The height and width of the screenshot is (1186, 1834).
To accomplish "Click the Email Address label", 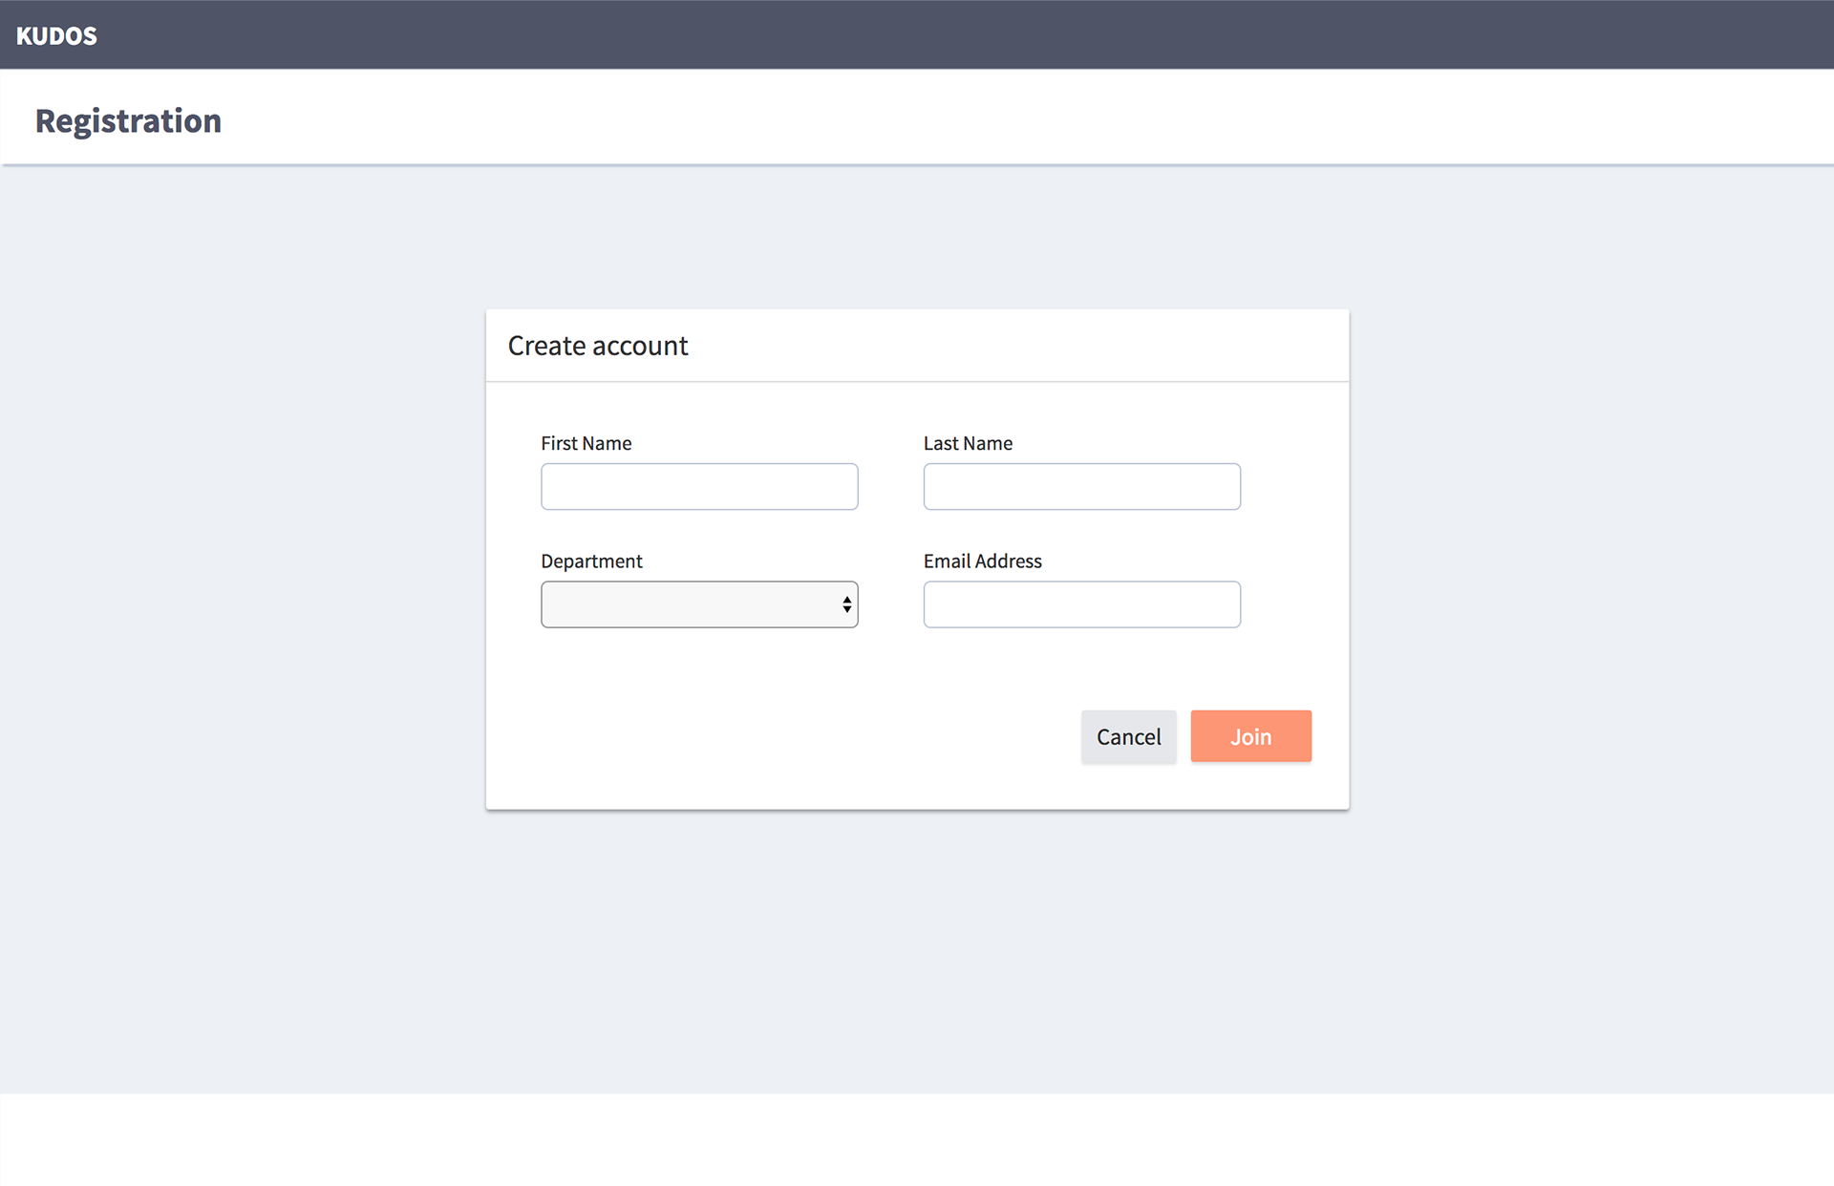I will 982,561.
